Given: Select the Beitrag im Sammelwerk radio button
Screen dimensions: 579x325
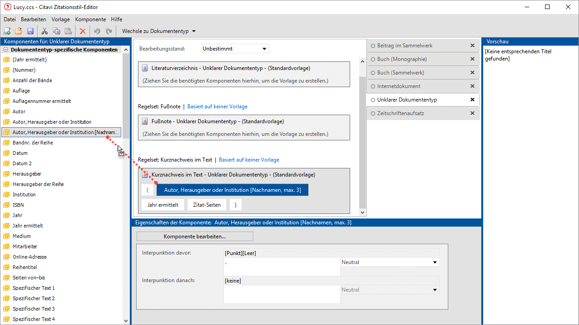Looking at the screenshot, I should pos(373,46).
